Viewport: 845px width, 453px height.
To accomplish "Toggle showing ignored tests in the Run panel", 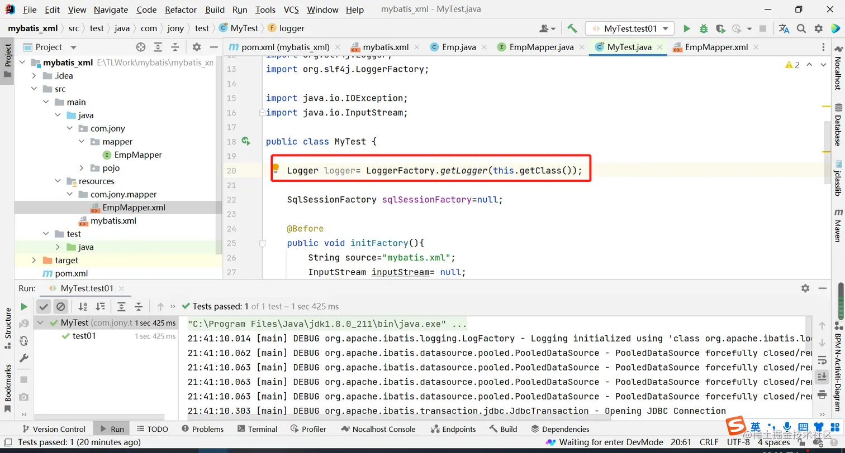I will [x=61, y=306].
